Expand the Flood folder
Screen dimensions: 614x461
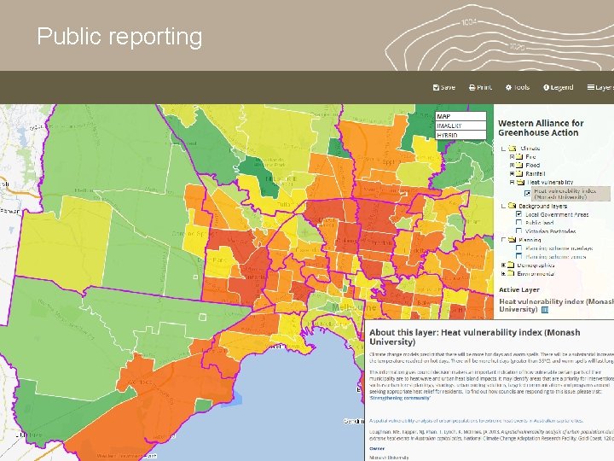pyautogui.click(x=512, y=165)
